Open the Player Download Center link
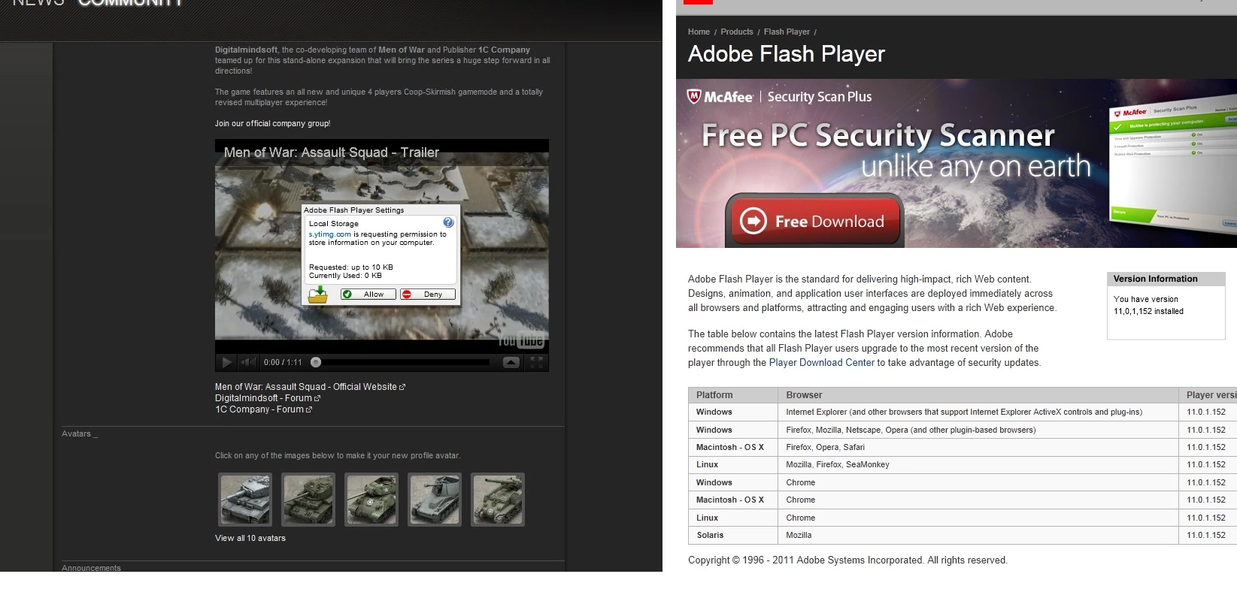Screen dimensions: 1237x589 click(x=821, y=363)
